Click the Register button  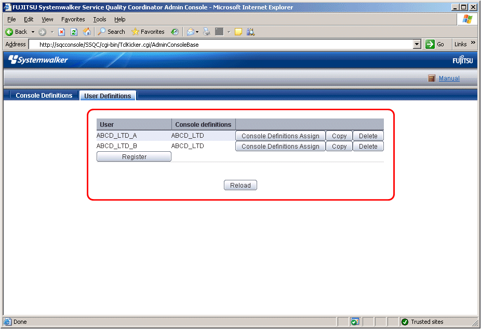(134, 157)
